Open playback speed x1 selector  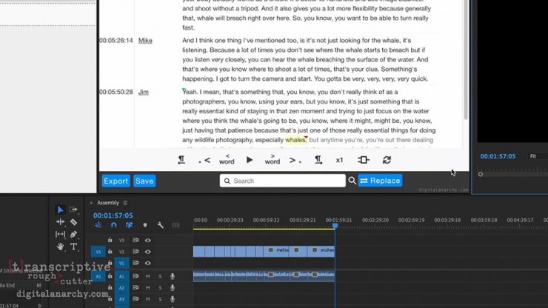[x=339, y=160]
